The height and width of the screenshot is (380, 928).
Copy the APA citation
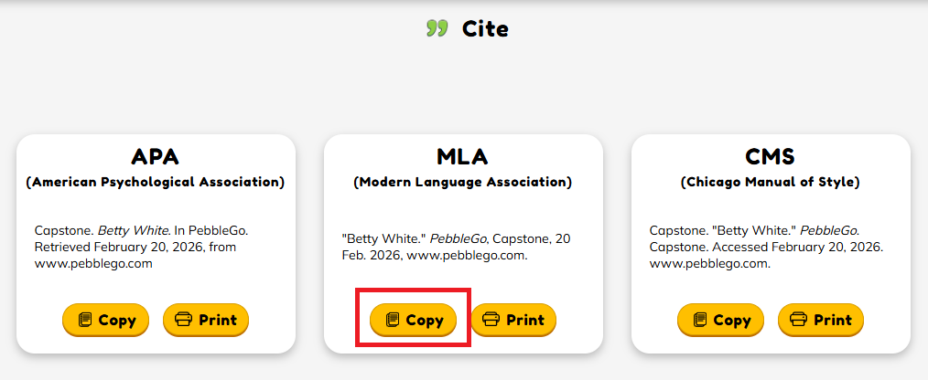point(105,320)
